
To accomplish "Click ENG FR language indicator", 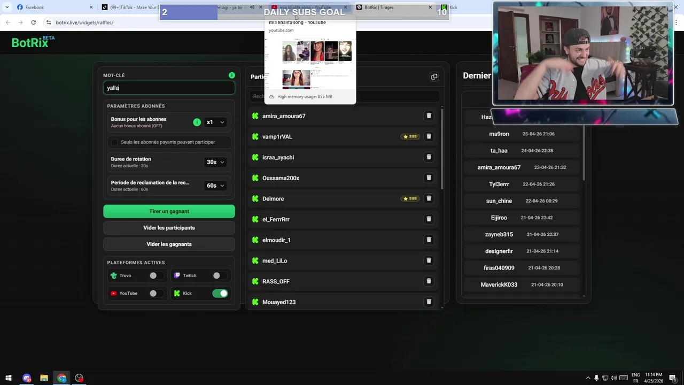I will click(x=635, y=378).
